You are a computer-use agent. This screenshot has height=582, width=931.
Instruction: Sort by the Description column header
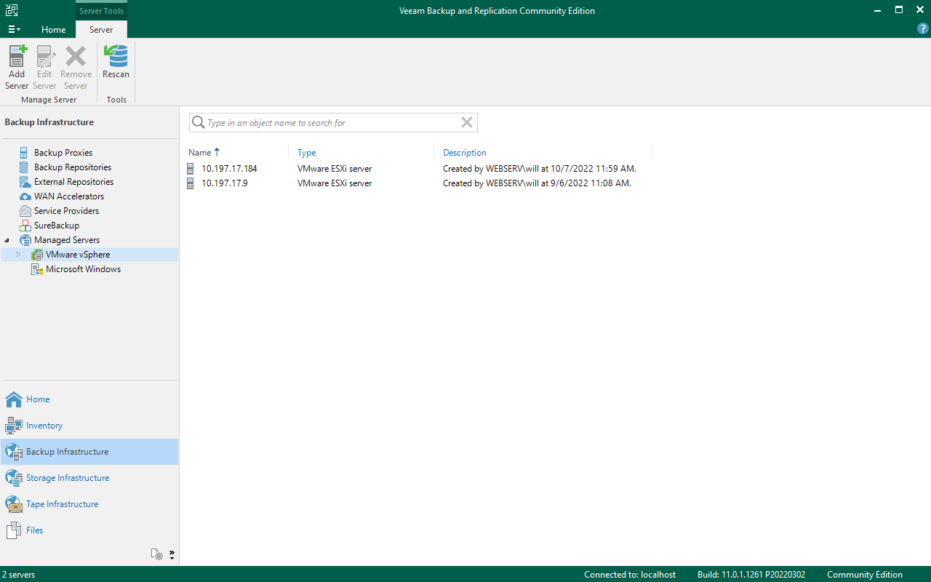click(464, 153)
